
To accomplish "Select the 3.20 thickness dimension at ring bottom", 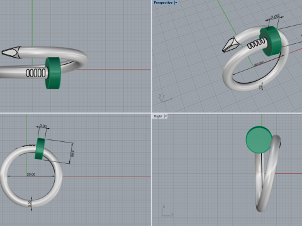I will pos(30,203).
